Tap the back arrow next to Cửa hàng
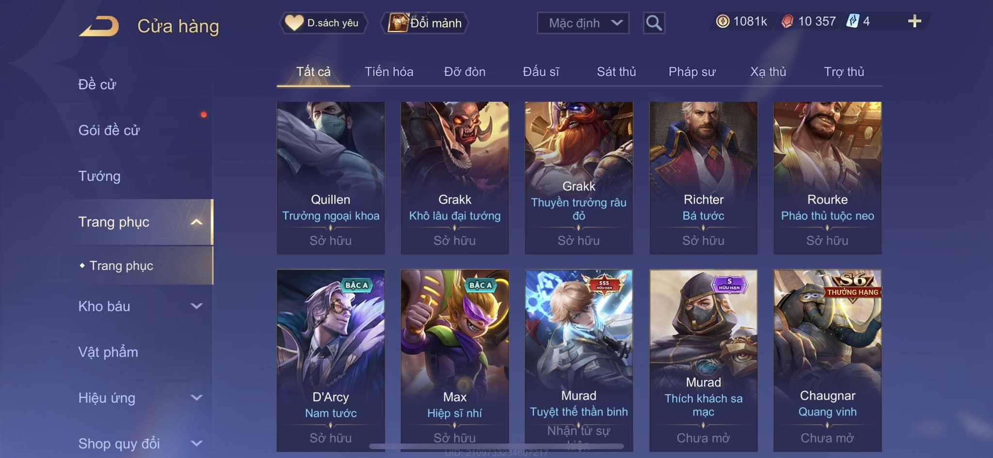 [x=99, y=26]
